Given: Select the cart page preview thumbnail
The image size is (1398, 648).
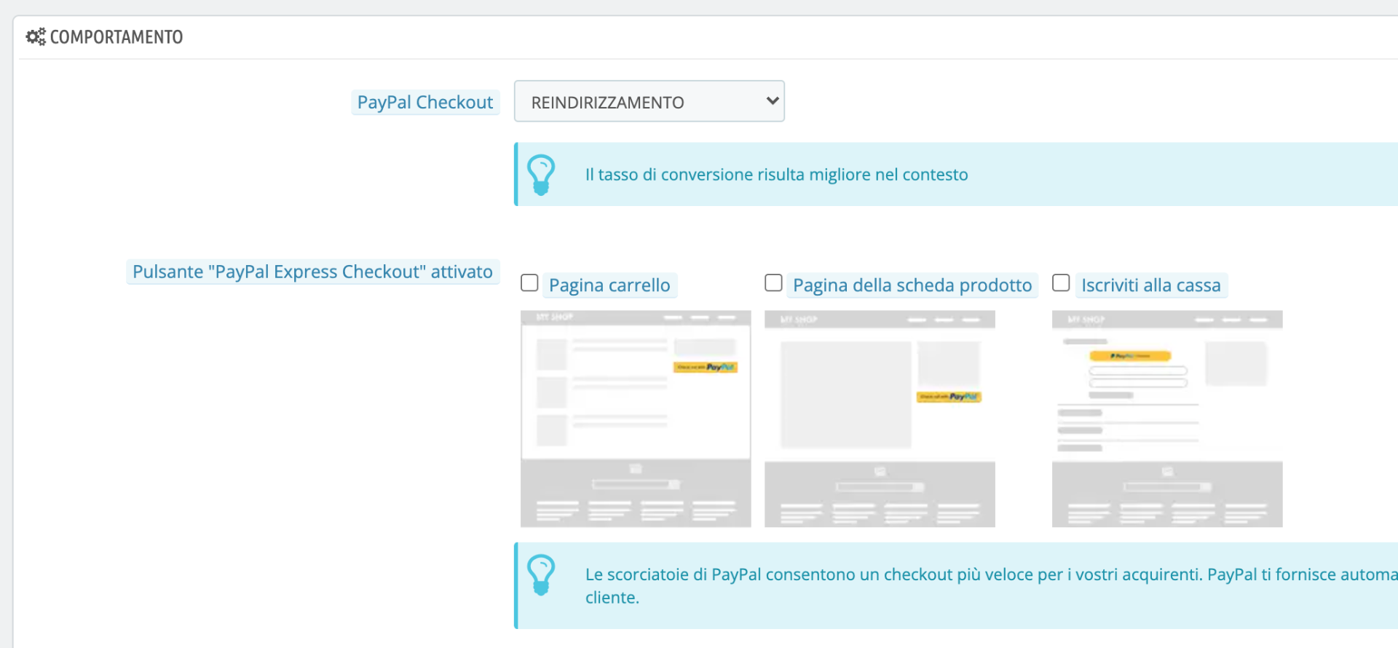Looking at the screenshot, I should [x=636, y=419].
